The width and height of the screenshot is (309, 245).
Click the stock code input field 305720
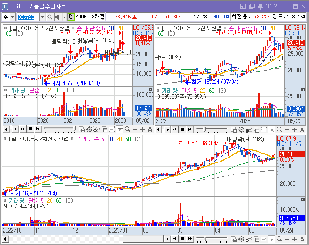(28, 17)
